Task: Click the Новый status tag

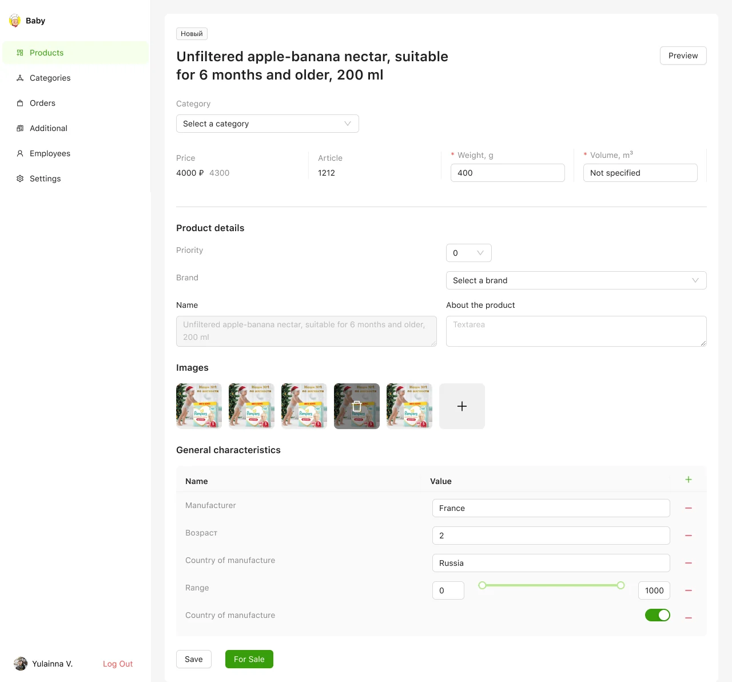Action: point(192,34)
